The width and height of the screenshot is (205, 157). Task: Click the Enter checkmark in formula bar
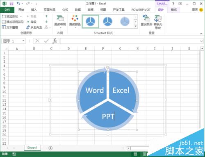click(x=46, y=41)
